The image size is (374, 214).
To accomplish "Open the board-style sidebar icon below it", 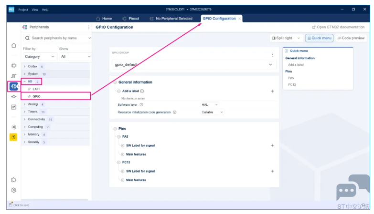I will click(x=14, y=107).
